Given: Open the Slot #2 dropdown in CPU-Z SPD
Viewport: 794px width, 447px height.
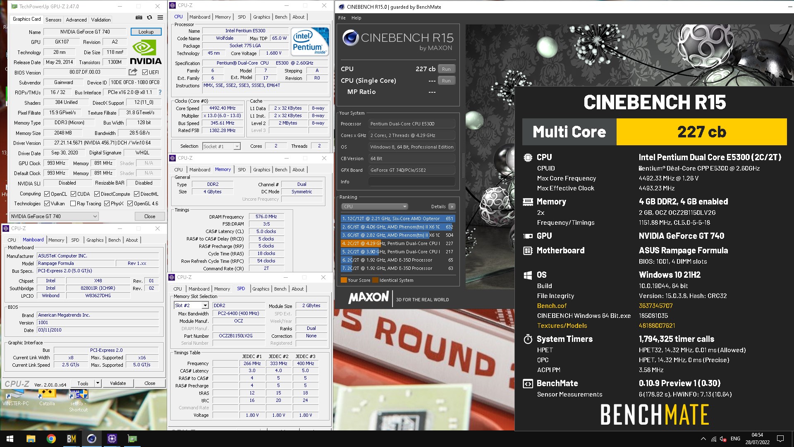Looking at the screenshot, I should point(191,305).
